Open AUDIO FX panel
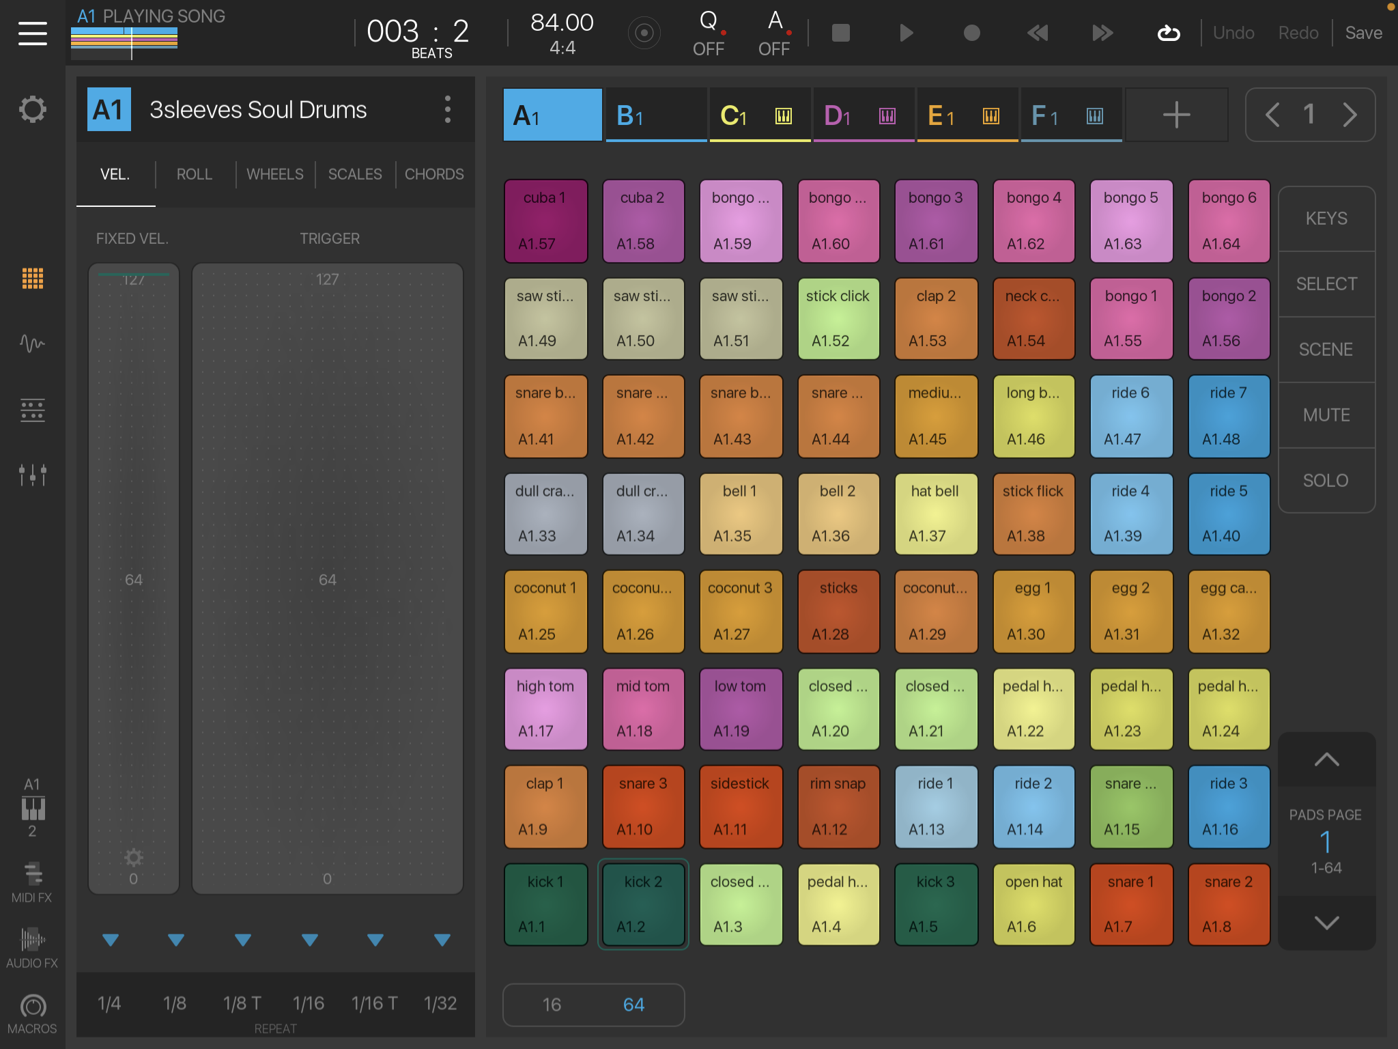Image resolution: width=1398 pixels, height=1049 pixels. (x=32, y=948)
